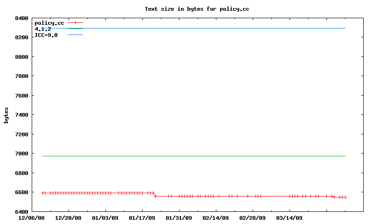
Task: Click the 01/17/09 x-axis date label
Action: click(142, 218)
